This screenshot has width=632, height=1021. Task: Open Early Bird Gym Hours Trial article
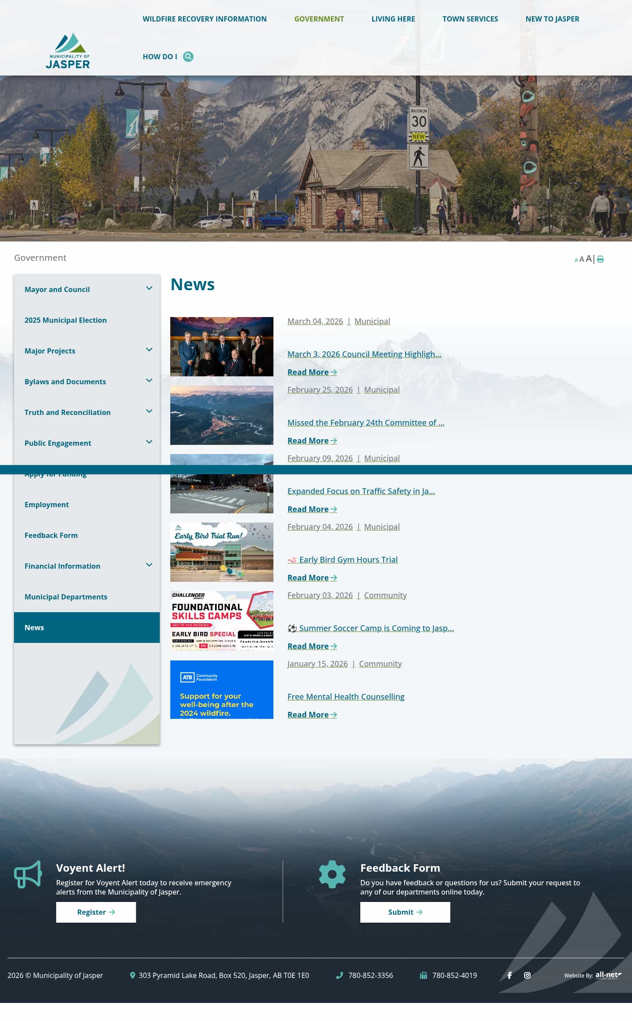pos(343,559)
